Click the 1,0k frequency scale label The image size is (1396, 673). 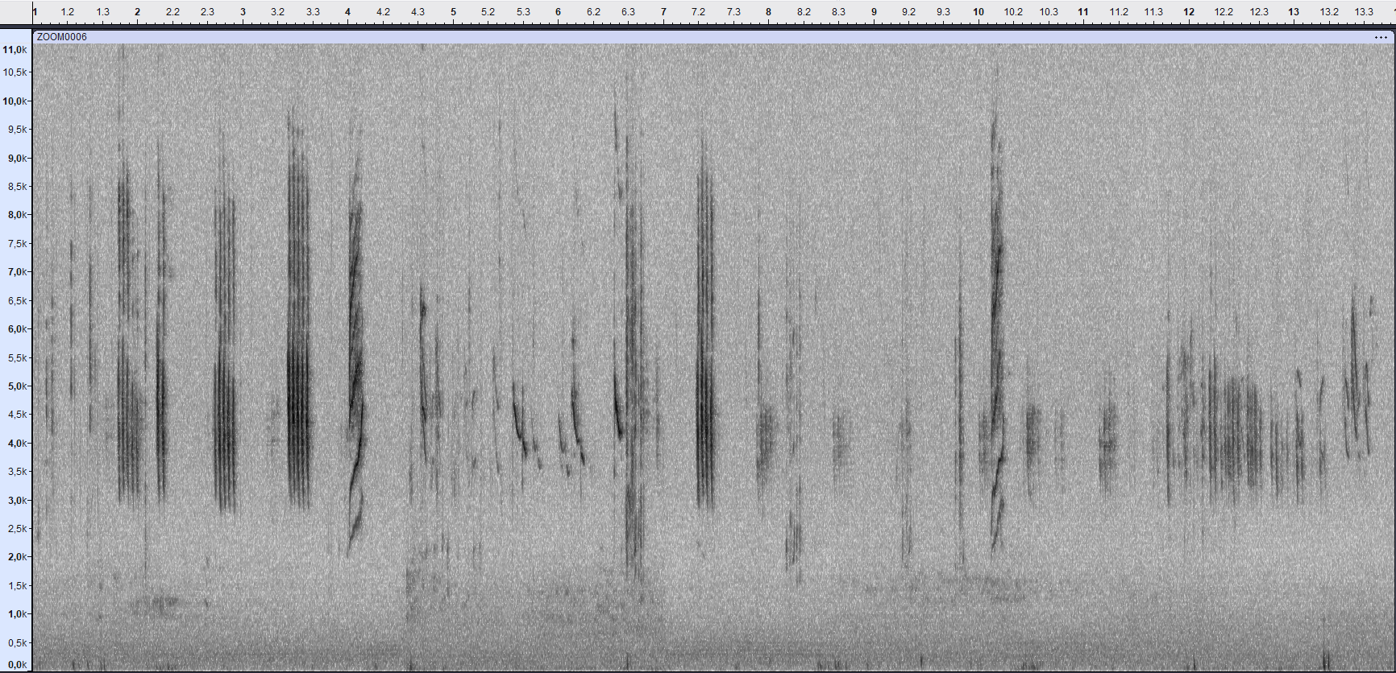coord(17,614)
